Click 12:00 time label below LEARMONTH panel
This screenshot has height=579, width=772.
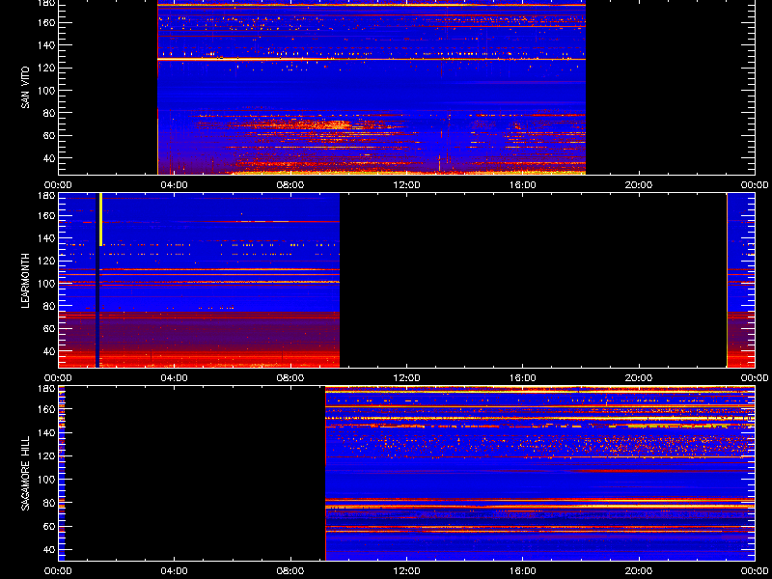point(406,378)
